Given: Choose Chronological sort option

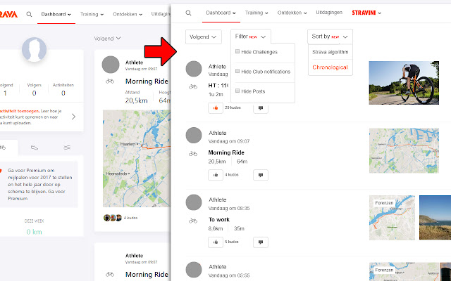Looking at the screenshot, I should (330, 67).
